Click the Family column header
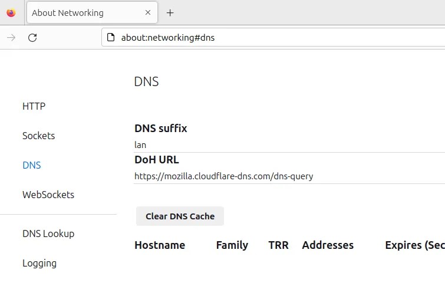 pyautogui.click(x=232, y=245)
